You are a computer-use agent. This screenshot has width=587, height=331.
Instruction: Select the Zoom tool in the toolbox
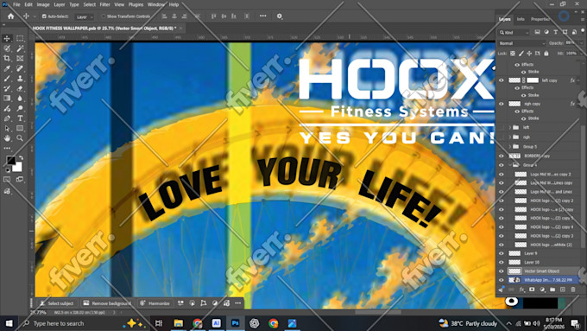(x=20, y=138)
